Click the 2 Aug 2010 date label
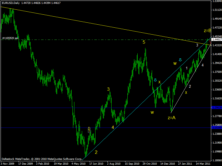 (x=114, y=164)
